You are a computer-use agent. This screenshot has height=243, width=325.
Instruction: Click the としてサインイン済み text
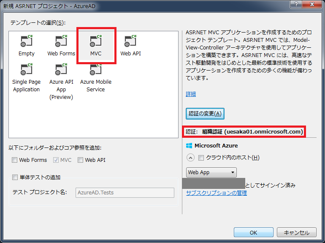(270, 185)
